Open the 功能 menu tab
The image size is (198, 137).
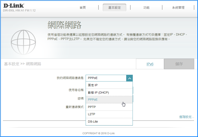click(146, 8)
